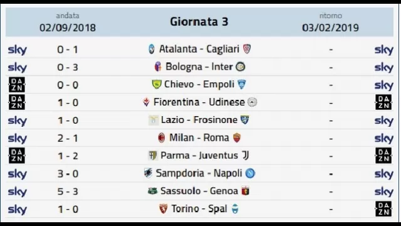
Task: Click the Cagliari club crest
Action: (247, 49)
